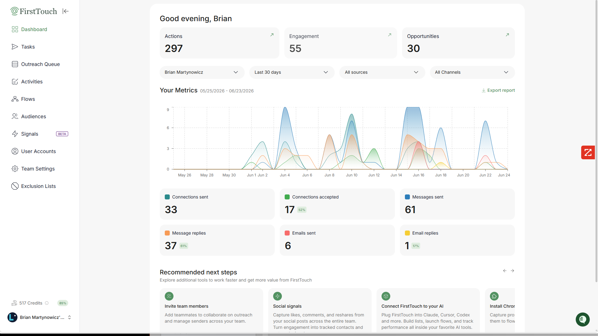598x336 pixels.
Task: Open the Outreach Queue
Action: point(40,64)
